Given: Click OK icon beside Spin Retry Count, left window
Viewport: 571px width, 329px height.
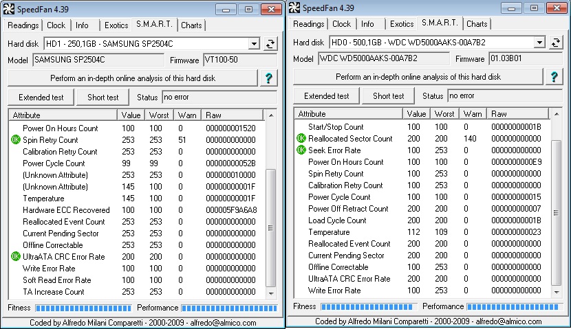Looking at the screenshot, I should tap(16, 139).
